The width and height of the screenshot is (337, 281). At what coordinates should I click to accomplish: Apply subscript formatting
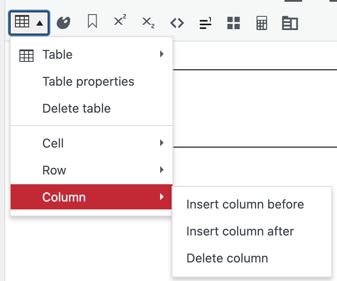[148, 22]
